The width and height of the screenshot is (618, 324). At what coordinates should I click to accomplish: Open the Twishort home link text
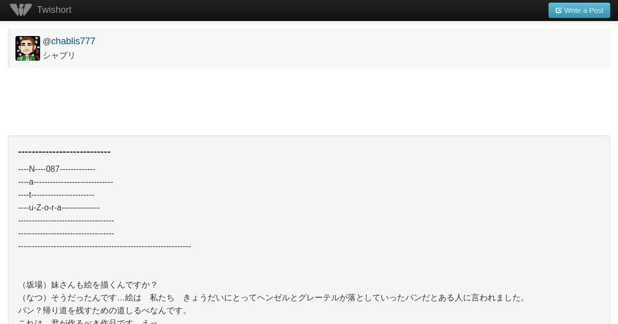coord(54,10)
